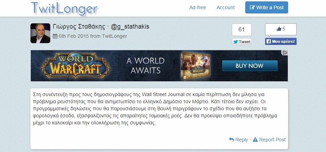Open the Ad-free link
The image size is (326, 152).
coord(198,7)
